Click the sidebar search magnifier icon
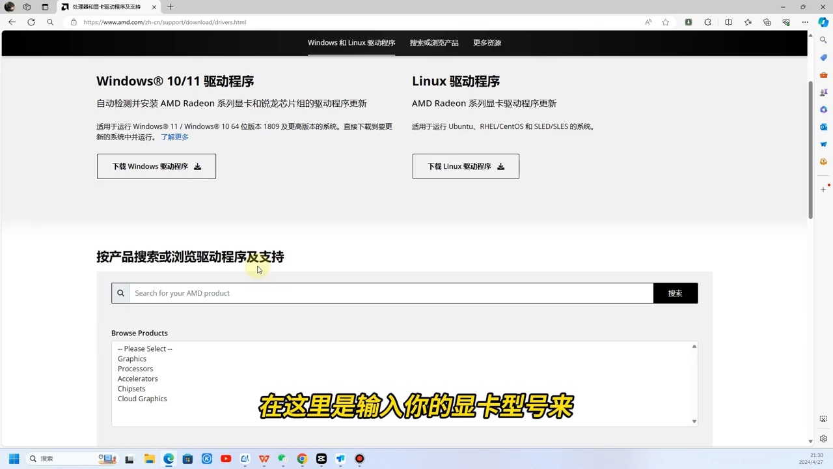Viewport: 833px width, 469px height. click(x=823, y=40)
